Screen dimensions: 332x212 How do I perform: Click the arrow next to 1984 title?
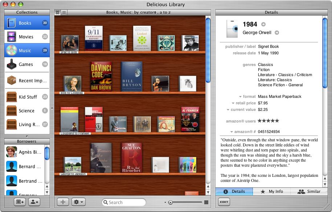pyautogui.click(x=263, y=24)
